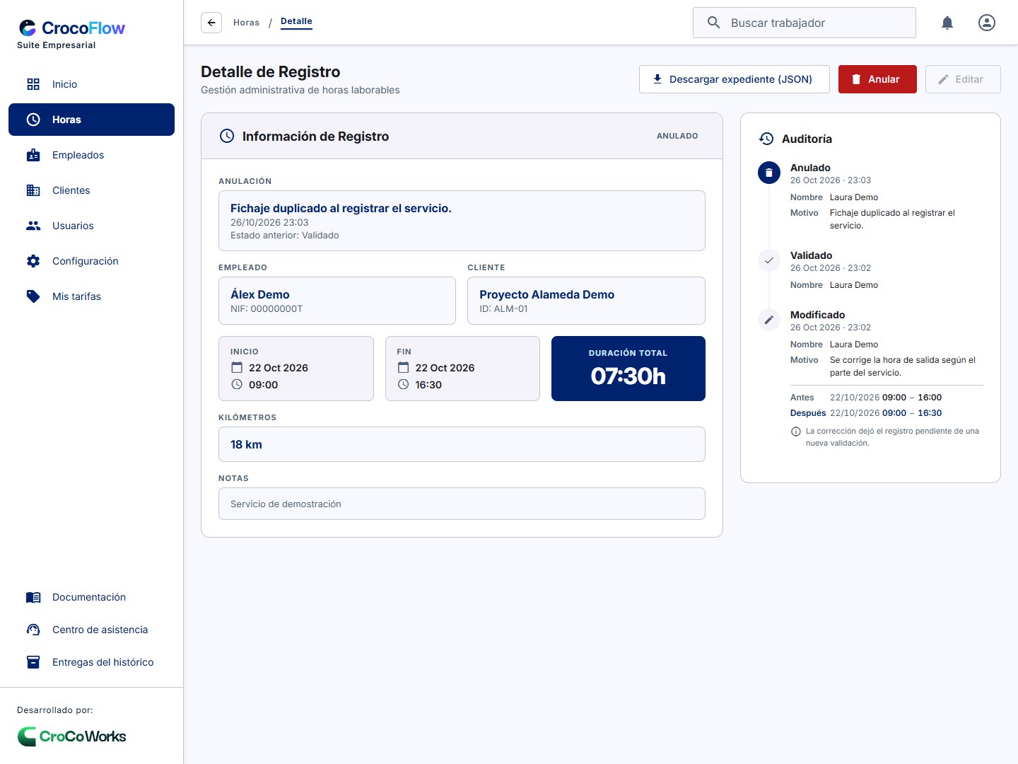Select the Horas sidebar item
The width and height of the screenshot is (1018, 764).
click(x=91, y=120)
